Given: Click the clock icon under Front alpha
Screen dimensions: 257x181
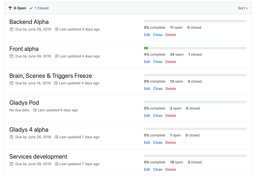Looking at the screenshot, I should (x=57, y=56).
